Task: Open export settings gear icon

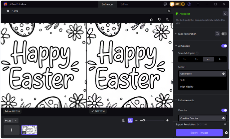Action: 226,133
